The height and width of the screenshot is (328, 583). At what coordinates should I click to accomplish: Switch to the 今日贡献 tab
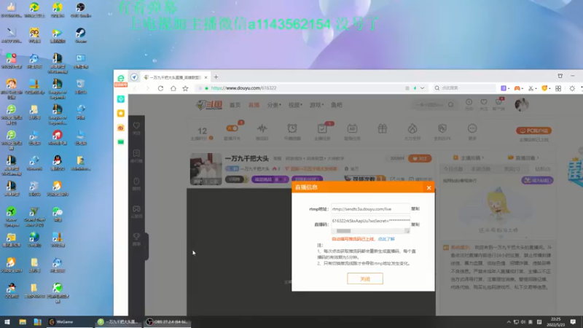453,169
